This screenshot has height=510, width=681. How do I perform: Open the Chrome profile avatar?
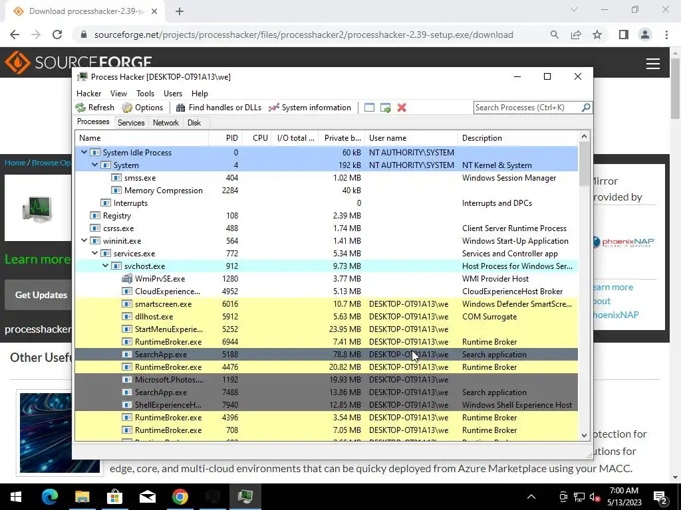tap(645, 35)
